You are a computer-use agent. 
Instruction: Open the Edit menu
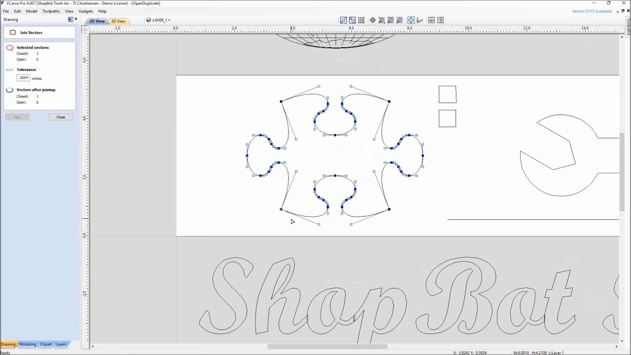click(17, 11)
